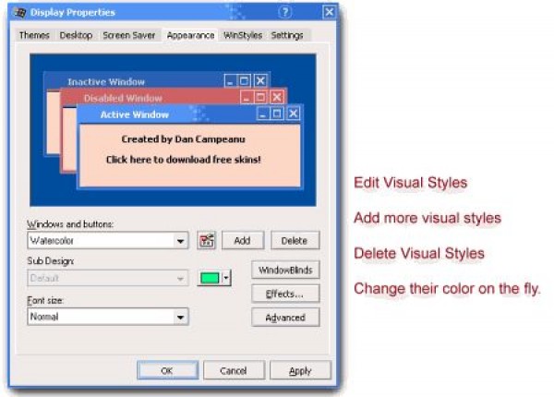Click 'Change their color on the fly.' caption
The width and height of the screenshot is (554, 397).
447,289
